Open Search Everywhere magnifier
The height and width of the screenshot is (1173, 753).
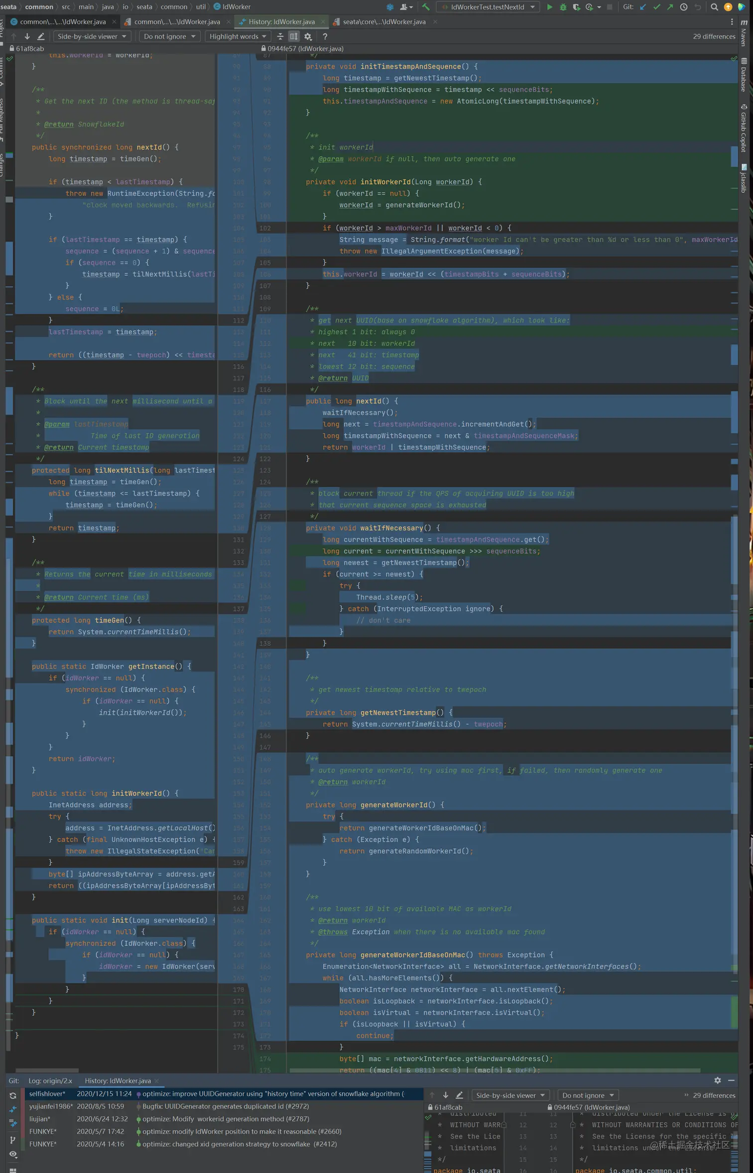tap(714, 7)
